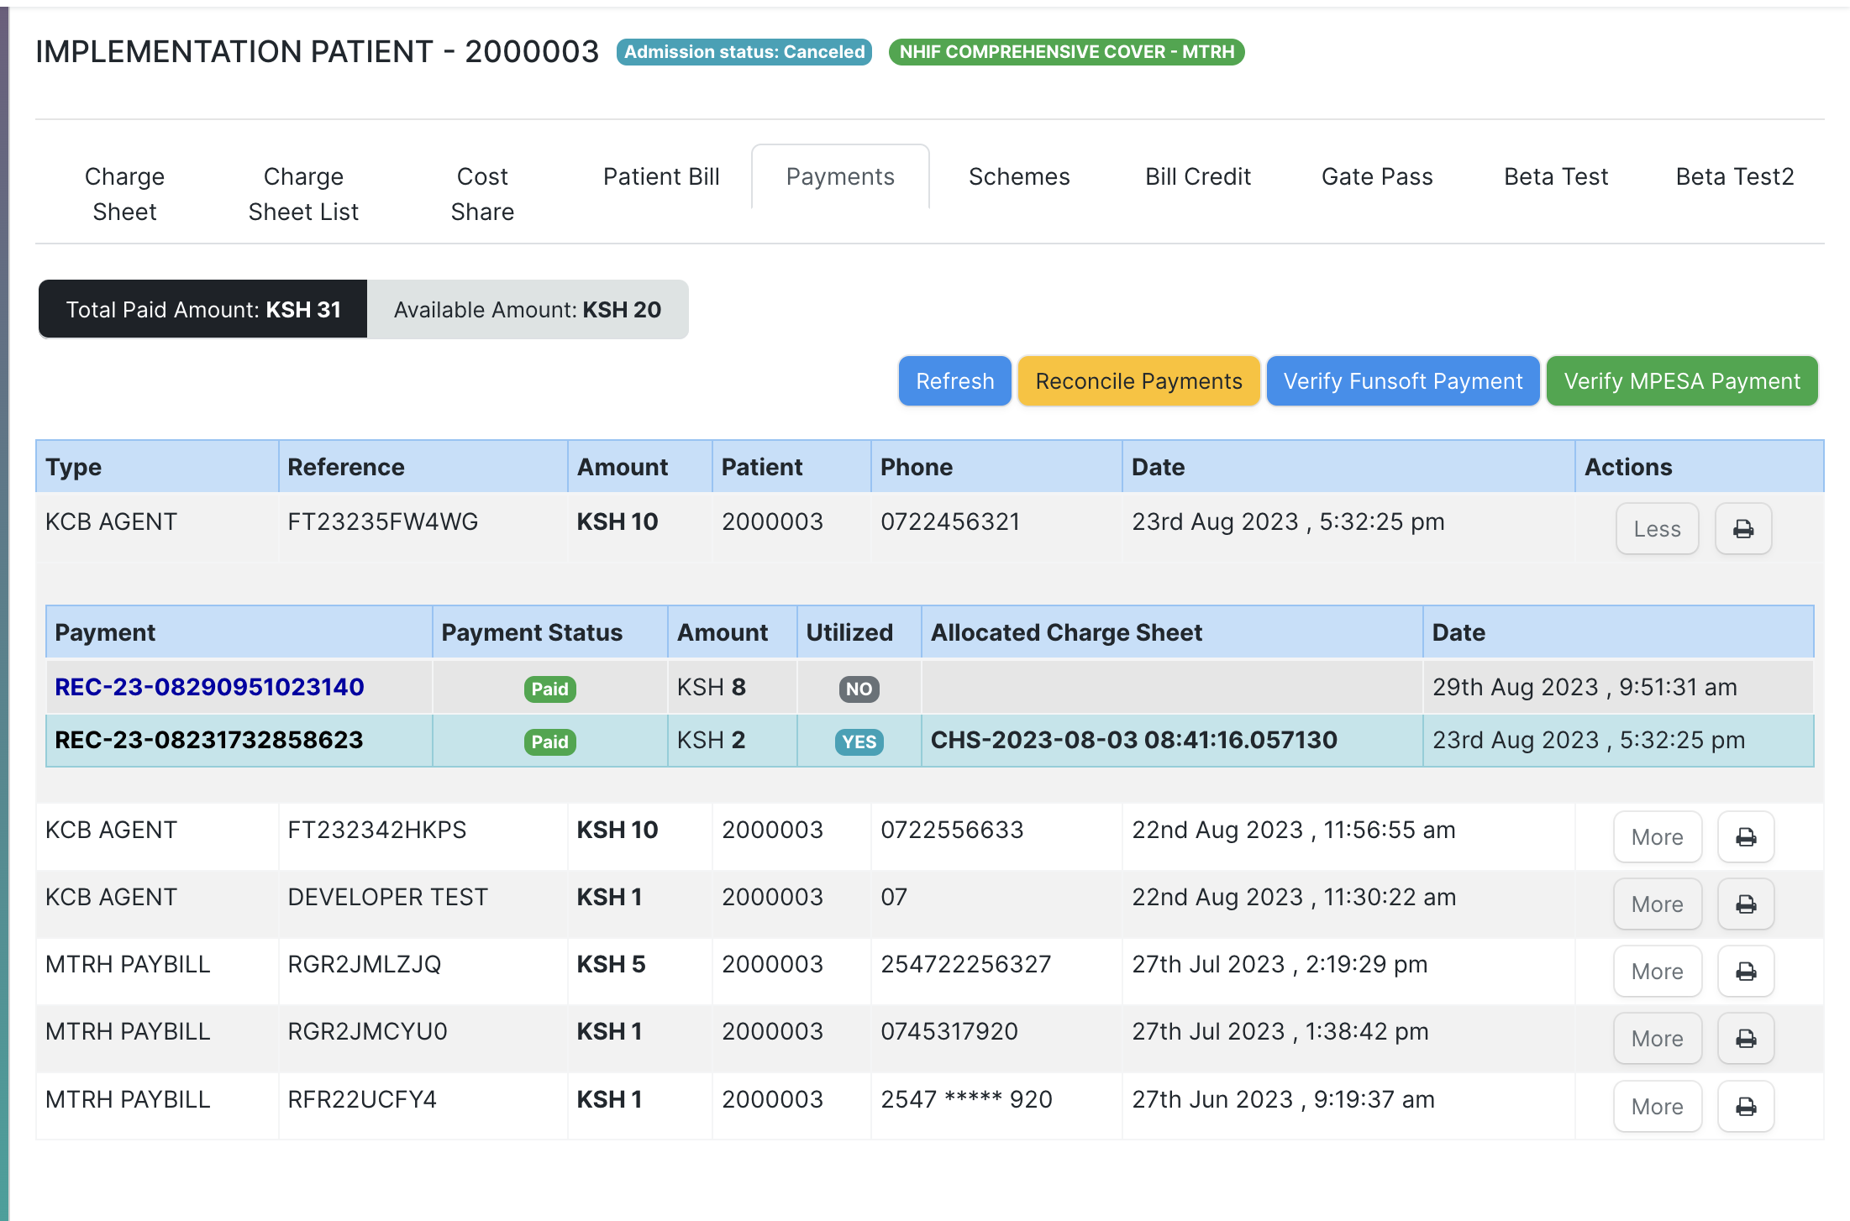This screenshot has height=1221, width=1850.
Task: Switch to the Patient Bill tab
Action: (x=661, y=176)
